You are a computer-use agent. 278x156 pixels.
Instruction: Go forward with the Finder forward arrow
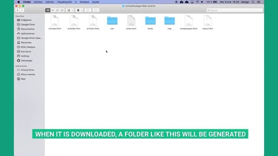click(22, 10)
